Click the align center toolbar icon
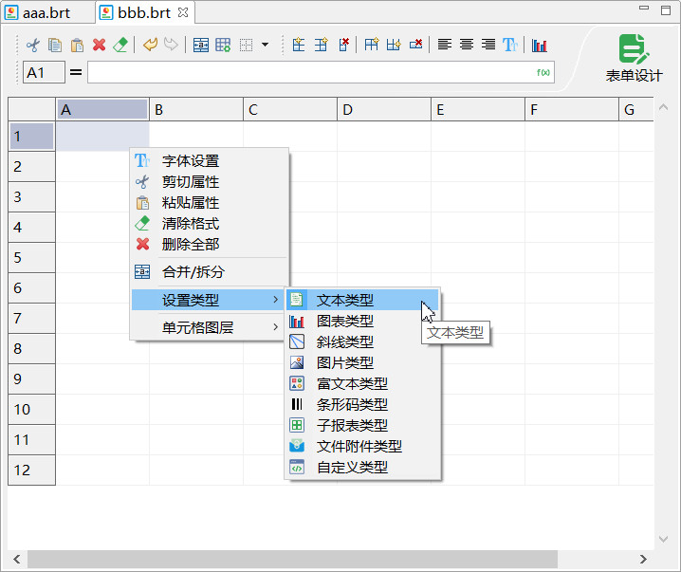The image size is (681, 572). [467, 45]
